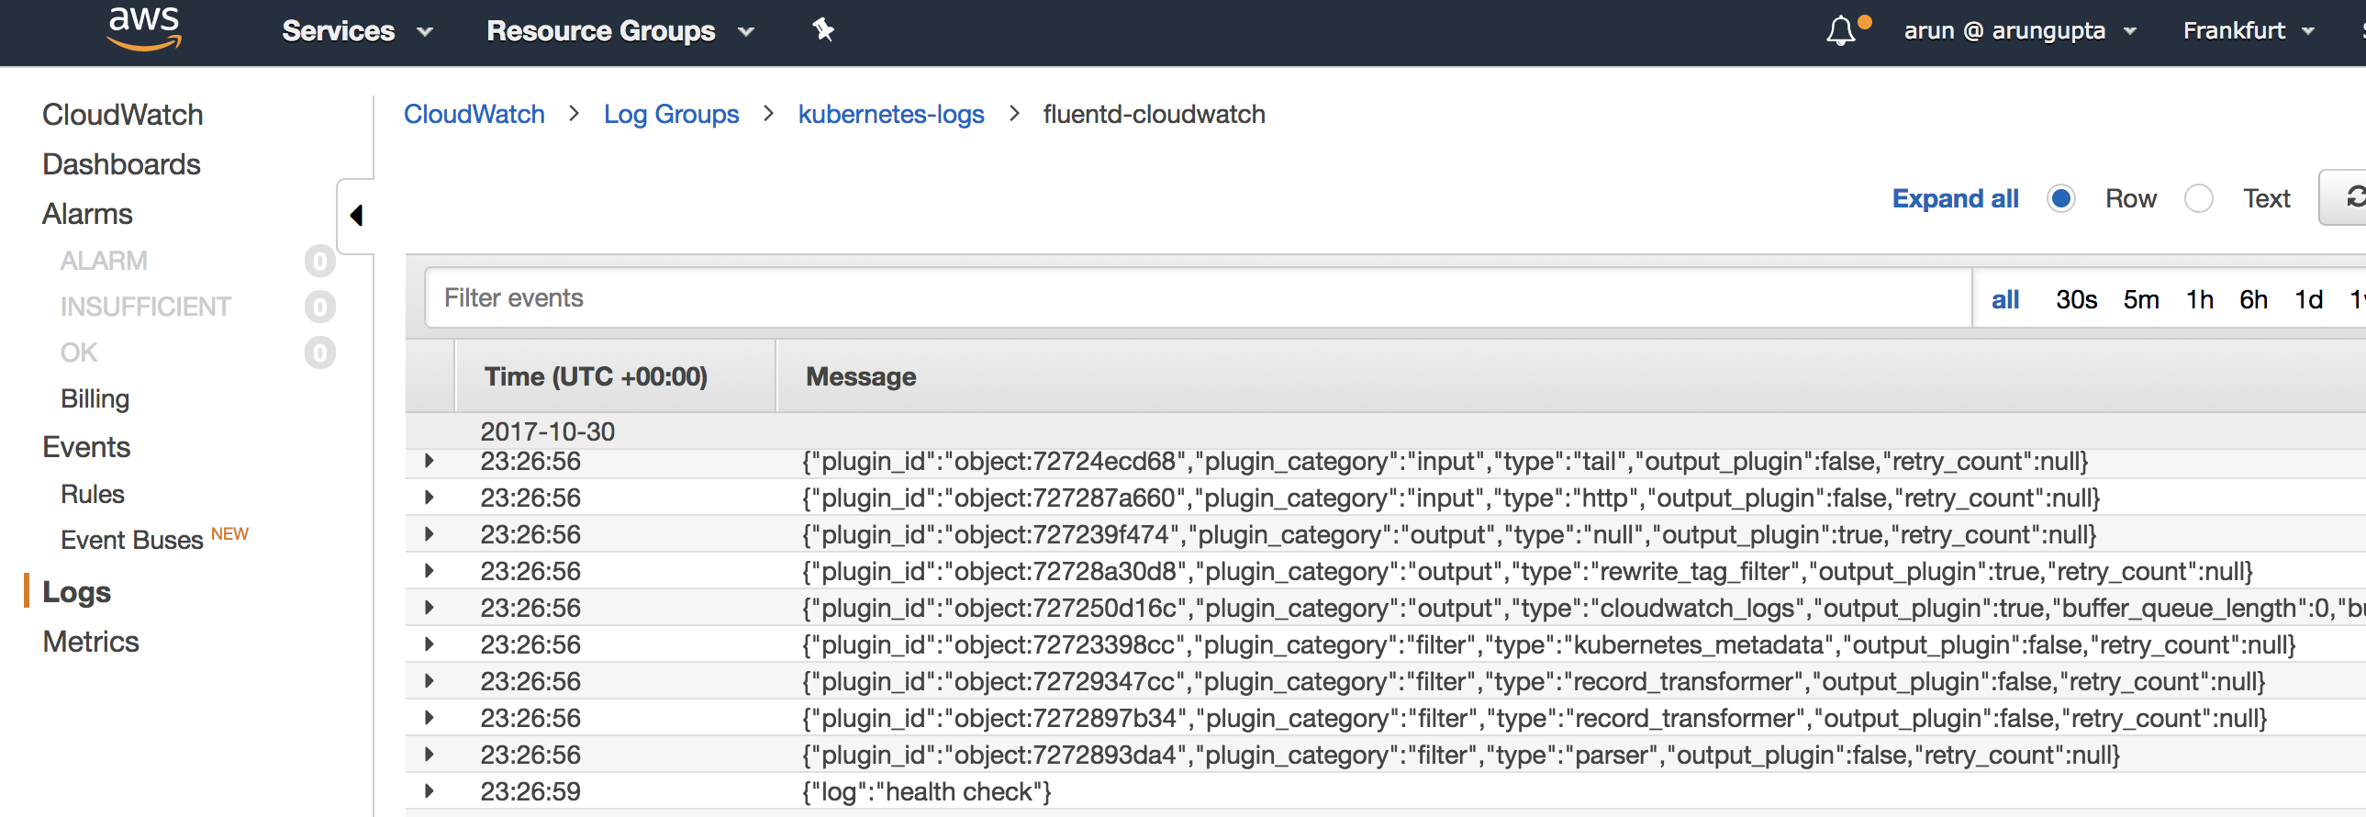Open the arun @ arungupta account menu
The height and width of the screenshot is (817, 2366).
(2020, 31)
